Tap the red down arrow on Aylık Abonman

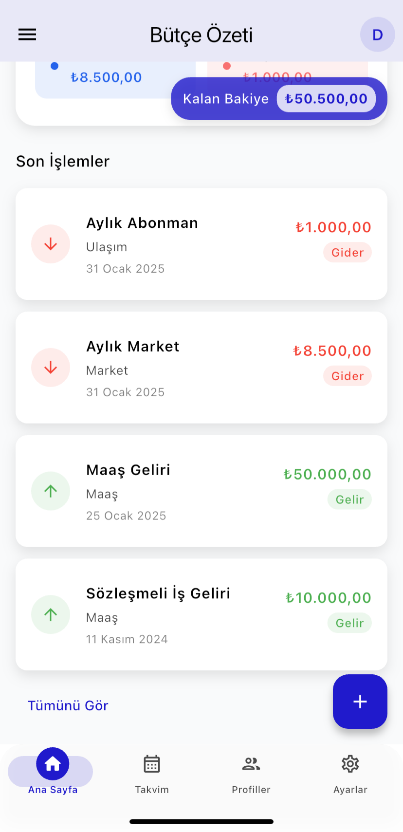pos(51,244)
